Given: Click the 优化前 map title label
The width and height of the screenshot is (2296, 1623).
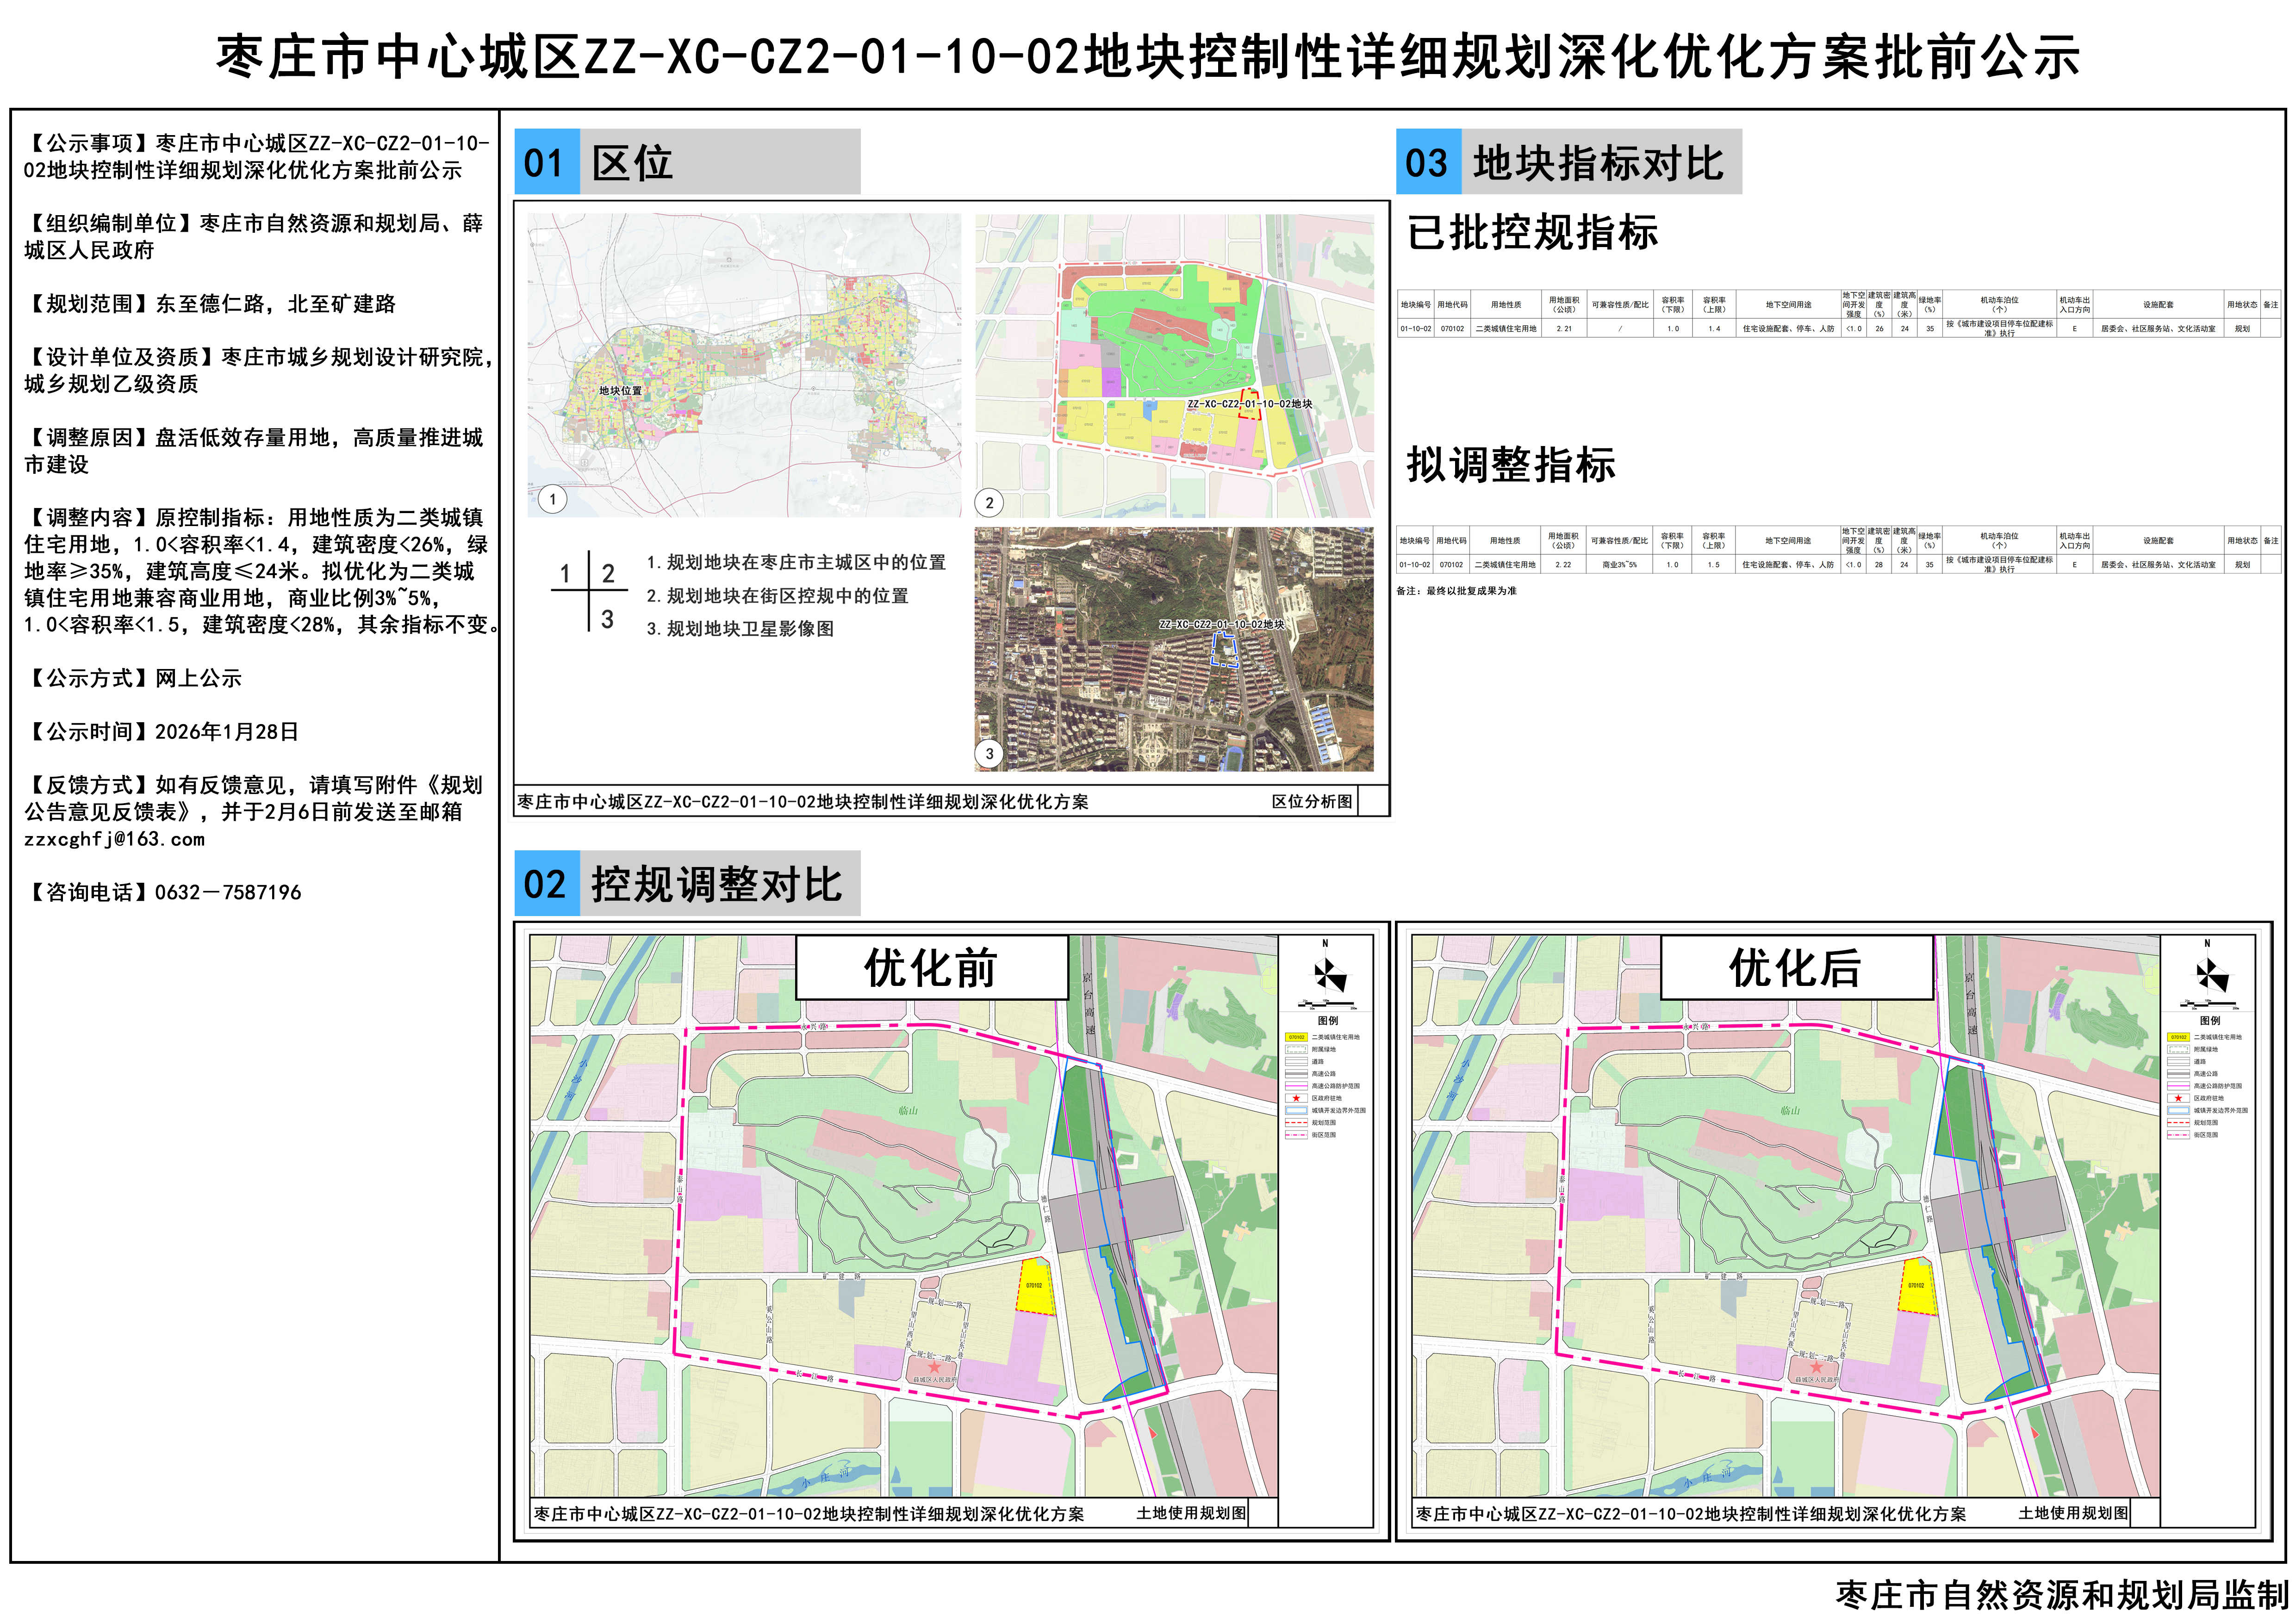Looking at the screenshot, I should point(931,968).
